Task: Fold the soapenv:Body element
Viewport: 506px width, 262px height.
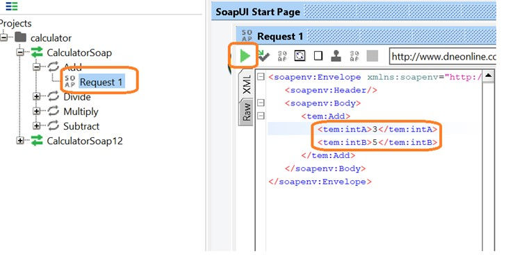Action: [261, 103]
